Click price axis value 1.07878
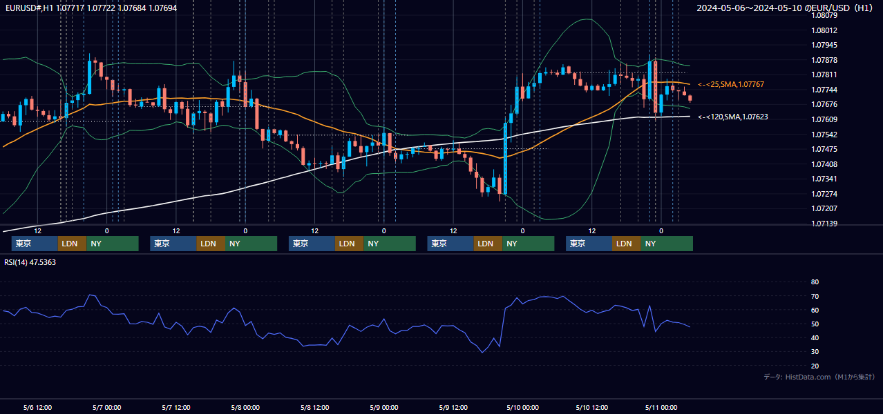 coord(824,60)
